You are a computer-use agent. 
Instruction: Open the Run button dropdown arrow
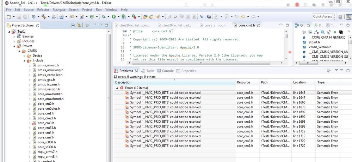(118, 17)
